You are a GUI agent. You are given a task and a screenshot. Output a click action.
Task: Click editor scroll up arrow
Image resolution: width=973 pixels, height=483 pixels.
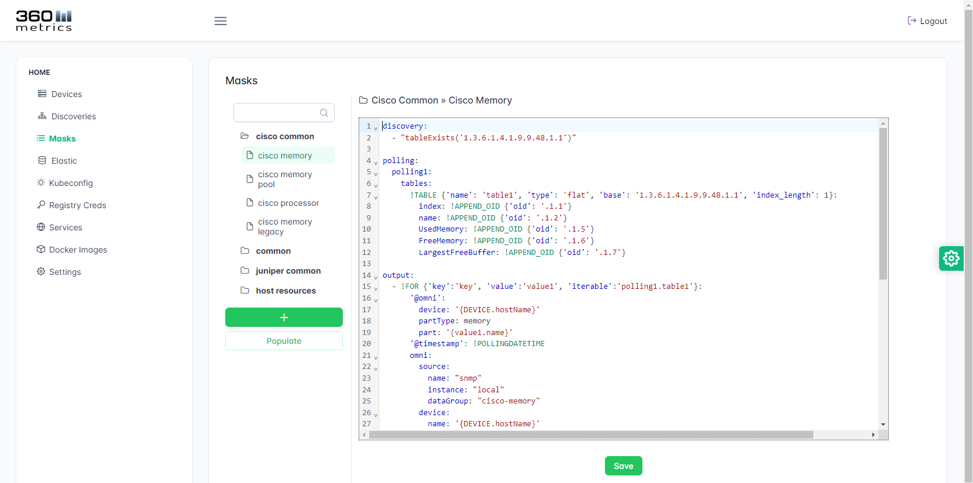point(883,123)
